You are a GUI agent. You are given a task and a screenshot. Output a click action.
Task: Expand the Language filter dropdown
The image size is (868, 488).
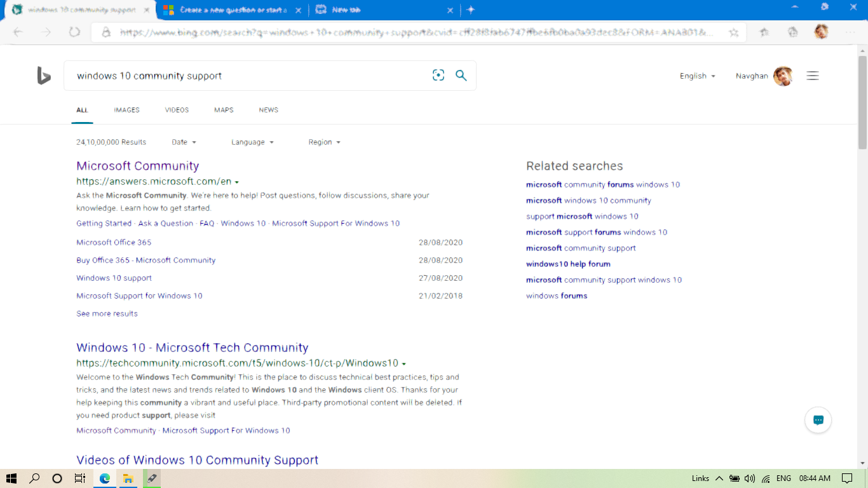coord(252,142)
